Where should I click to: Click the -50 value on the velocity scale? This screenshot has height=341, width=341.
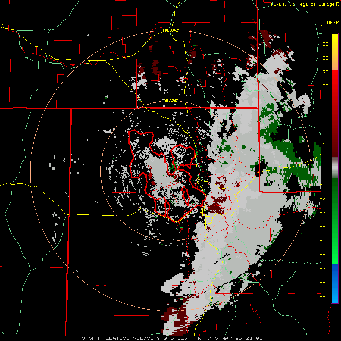[324, 241]
